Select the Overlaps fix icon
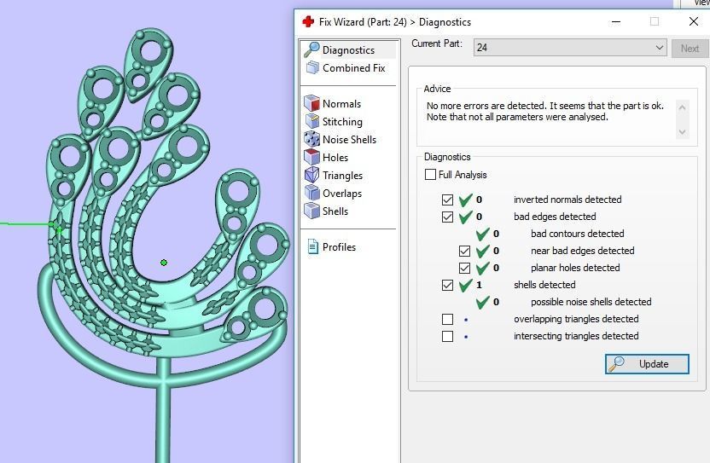This screenshot has height=463, width=710. (312, 193)
